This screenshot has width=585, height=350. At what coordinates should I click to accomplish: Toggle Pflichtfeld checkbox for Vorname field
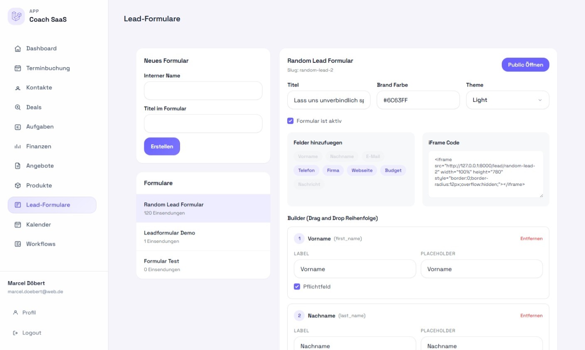[x=297, y=286]
